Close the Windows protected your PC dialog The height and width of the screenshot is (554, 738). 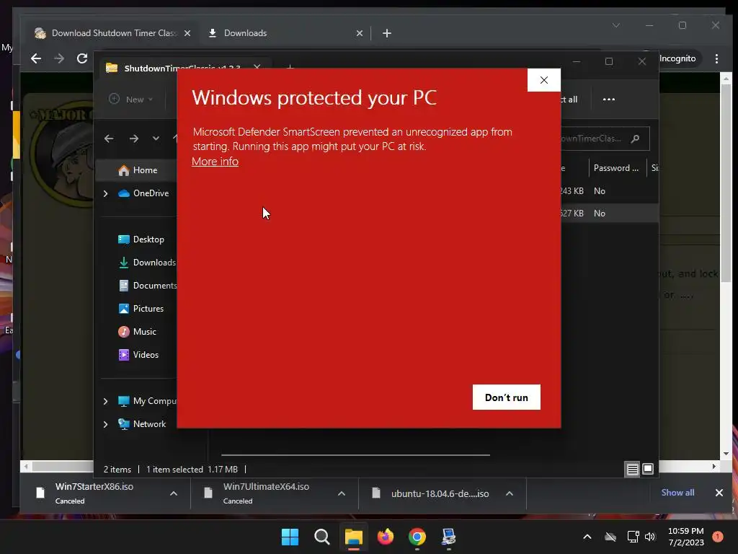point(544,80)
